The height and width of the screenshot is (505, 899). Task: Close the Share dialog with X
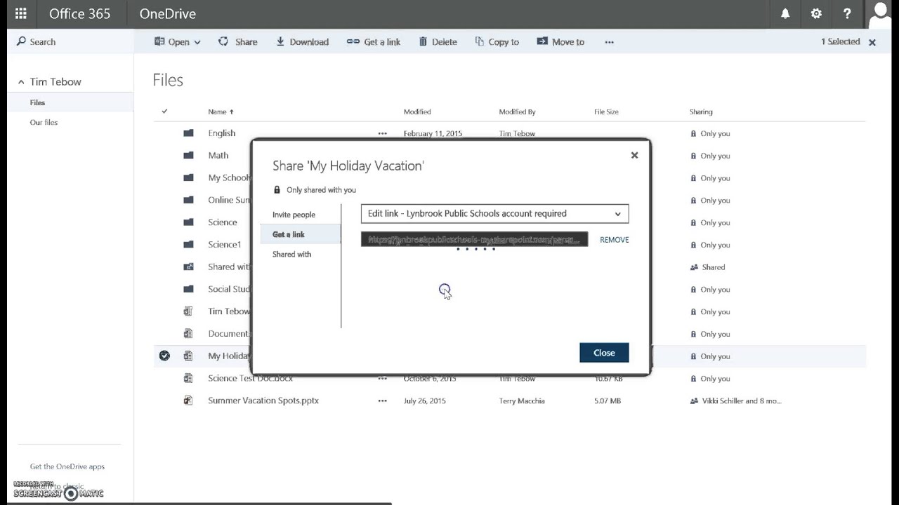click(x=634, y=155)
